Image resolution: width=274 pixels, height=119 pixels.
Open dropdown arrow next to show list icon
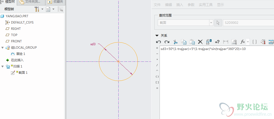click(x=54, y=9)
